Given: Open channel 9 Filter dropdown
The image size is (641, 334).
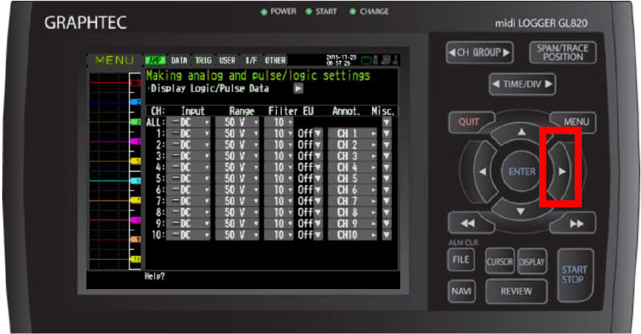Looking at the screenshot, I should 279,223.
